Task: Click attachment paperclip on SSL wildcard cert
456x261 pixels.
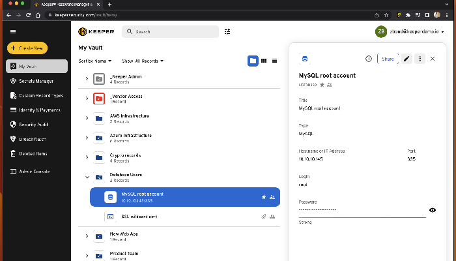Action: pos(264,217)
